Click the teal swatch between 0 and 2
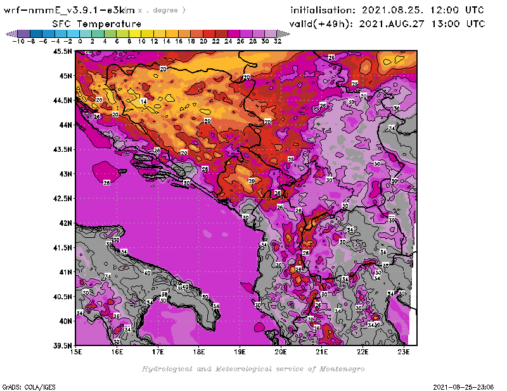Image resolution: width=507 pixels, height=391 pixels. click(86, 34)
